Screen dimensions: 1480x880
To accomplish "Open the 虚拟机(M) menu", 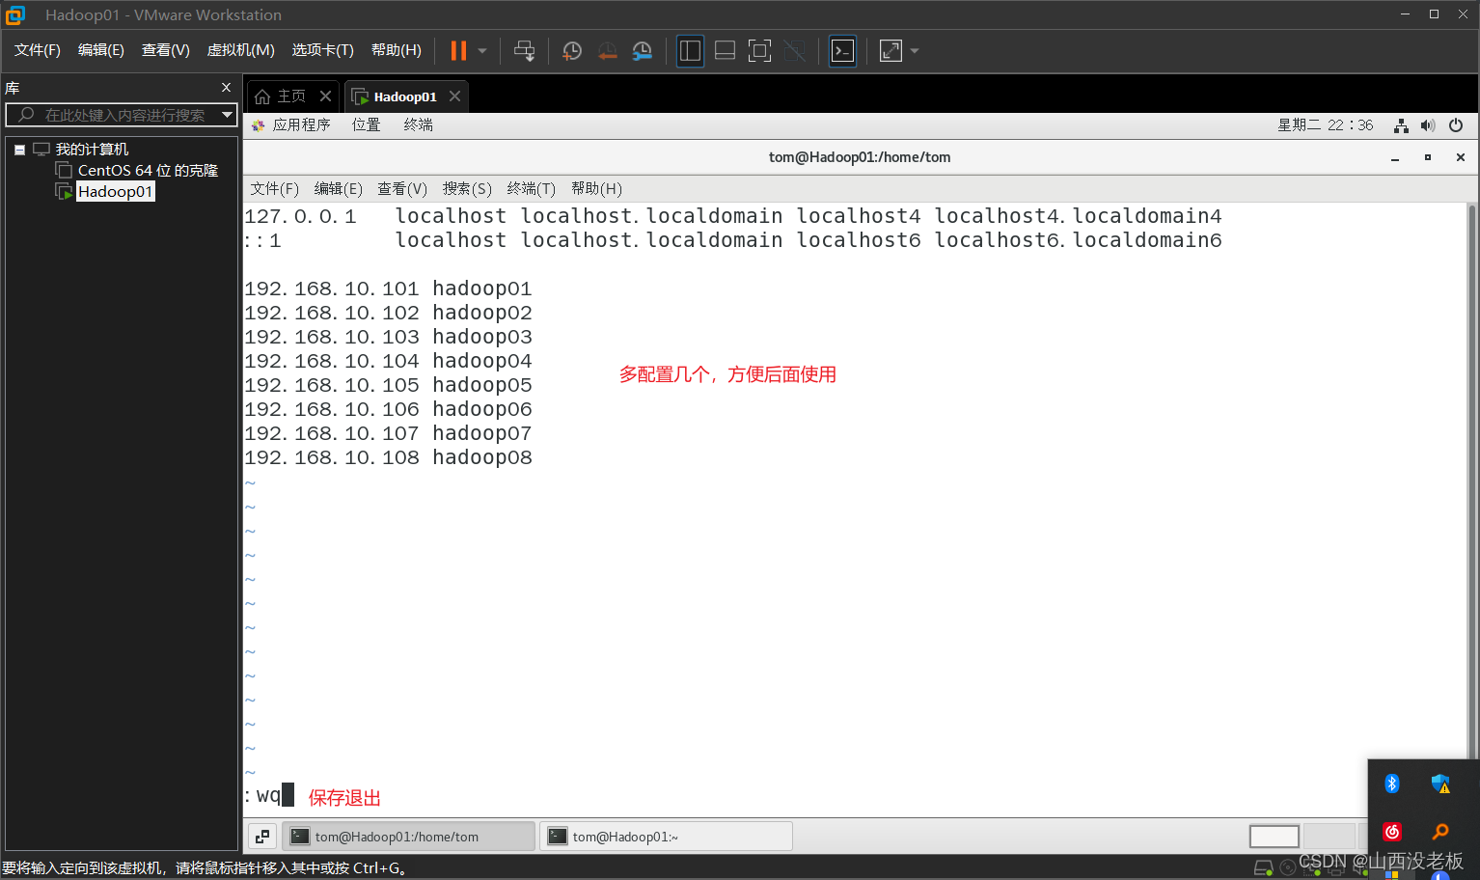I will (241, 50).
